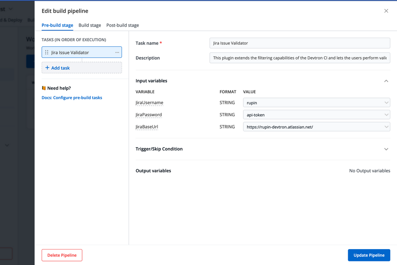Open the app context dropdown in the top-left

pos(7,8)
